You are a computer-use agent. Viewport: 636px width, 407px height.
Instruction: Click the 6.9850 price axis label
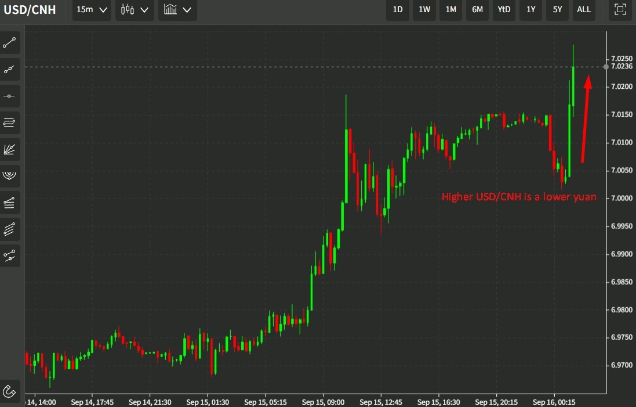(x=622, y=282)
